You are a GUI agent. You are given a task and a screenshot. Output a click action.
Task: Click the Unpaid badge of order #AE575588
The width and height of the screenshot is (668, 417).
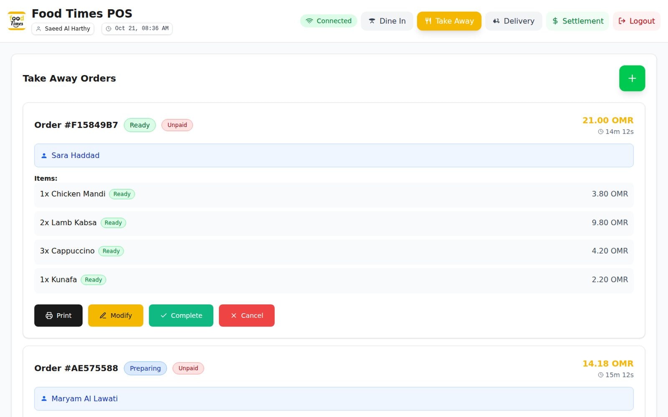(188, 368)
